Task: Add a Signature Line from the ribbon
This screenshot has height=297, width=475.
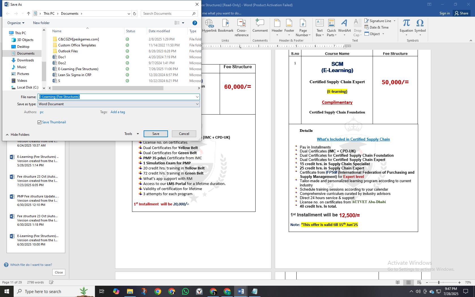Action: [x=378, y=21]
